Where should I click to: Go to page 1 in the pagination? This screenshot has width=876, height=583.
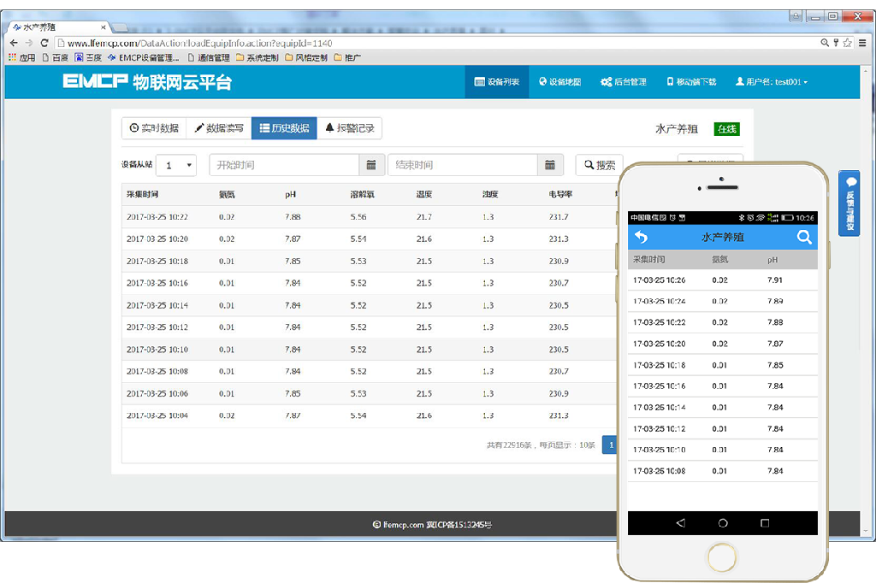tap(611, 445)
